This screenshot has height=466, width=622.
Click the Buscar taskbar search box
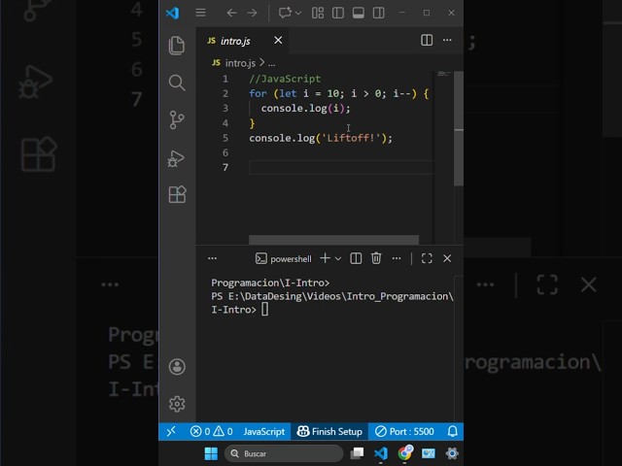coord(284,453)
